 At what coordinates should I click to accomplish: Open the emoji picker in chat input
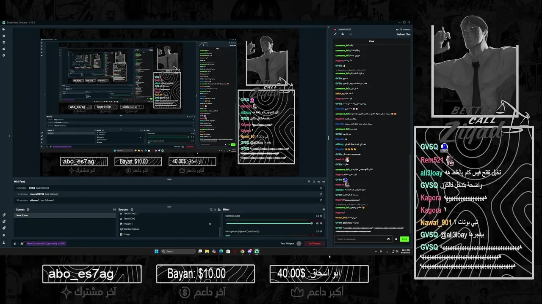[388, 239]
